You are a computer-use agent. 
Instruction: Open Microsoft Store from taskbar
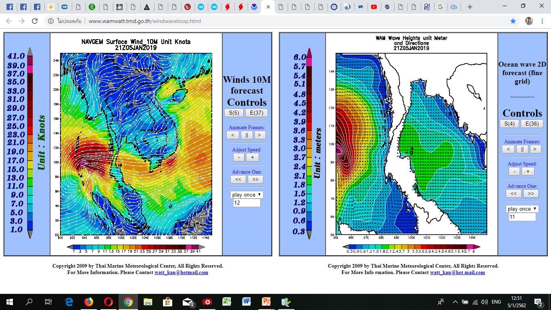(167, 302)
